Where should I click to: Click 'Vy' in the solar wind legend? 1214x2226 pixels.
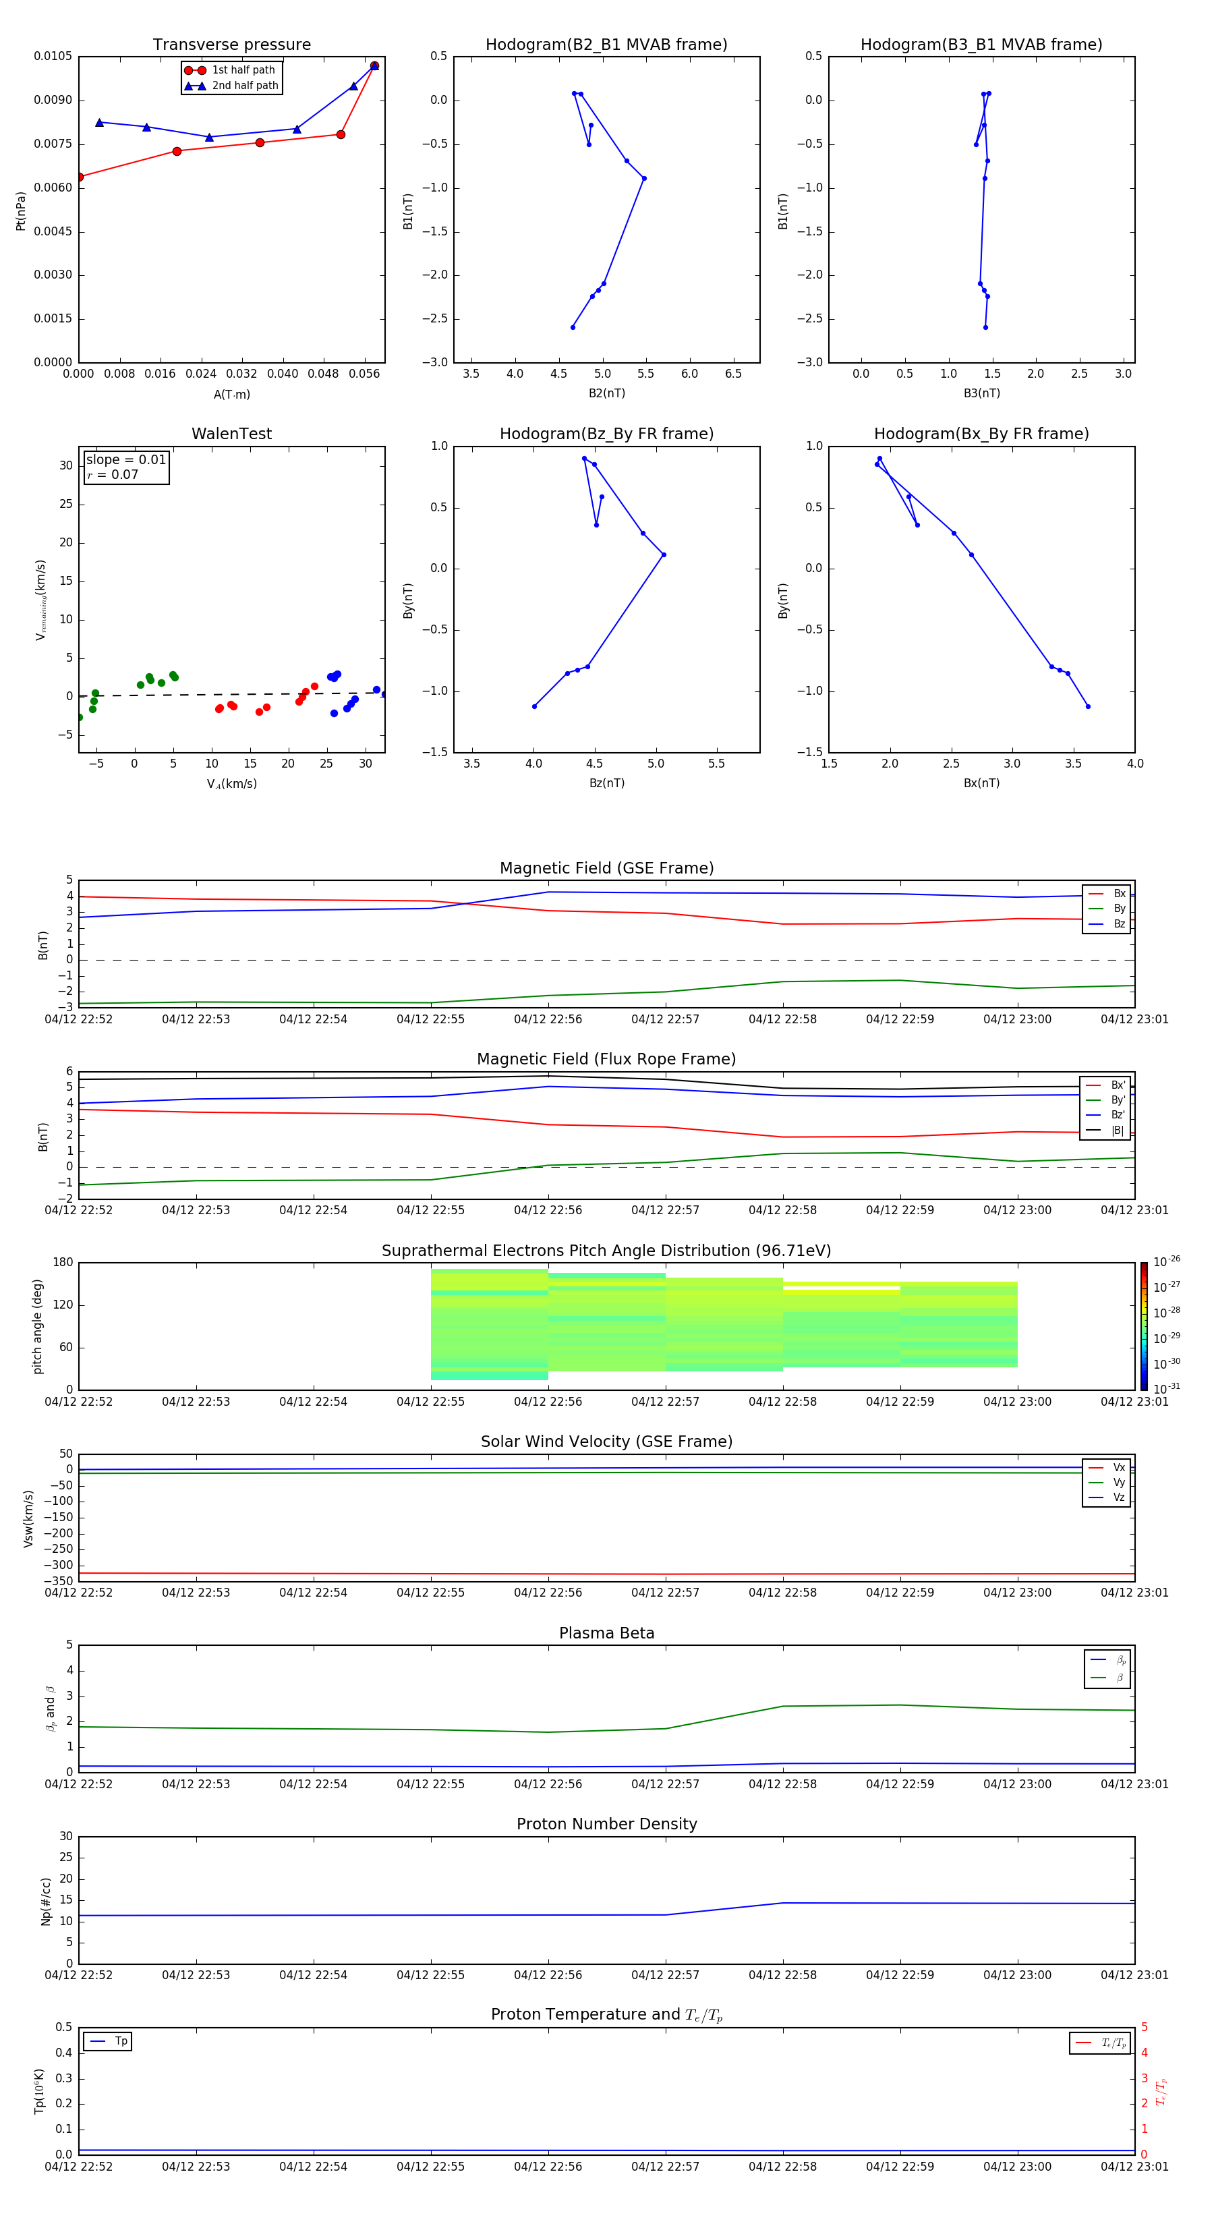coord(1119,1484)
